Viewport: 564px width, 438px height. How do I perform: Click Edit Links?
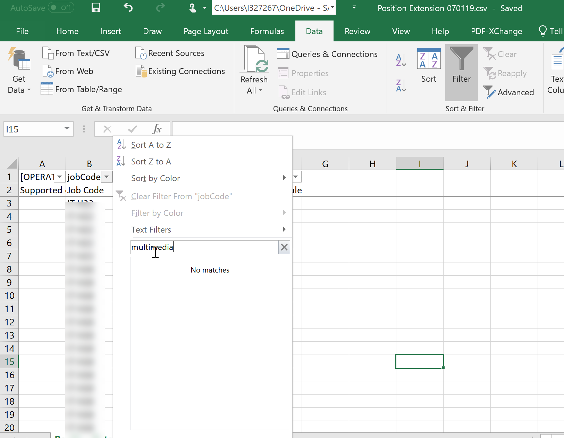point(302,92)
